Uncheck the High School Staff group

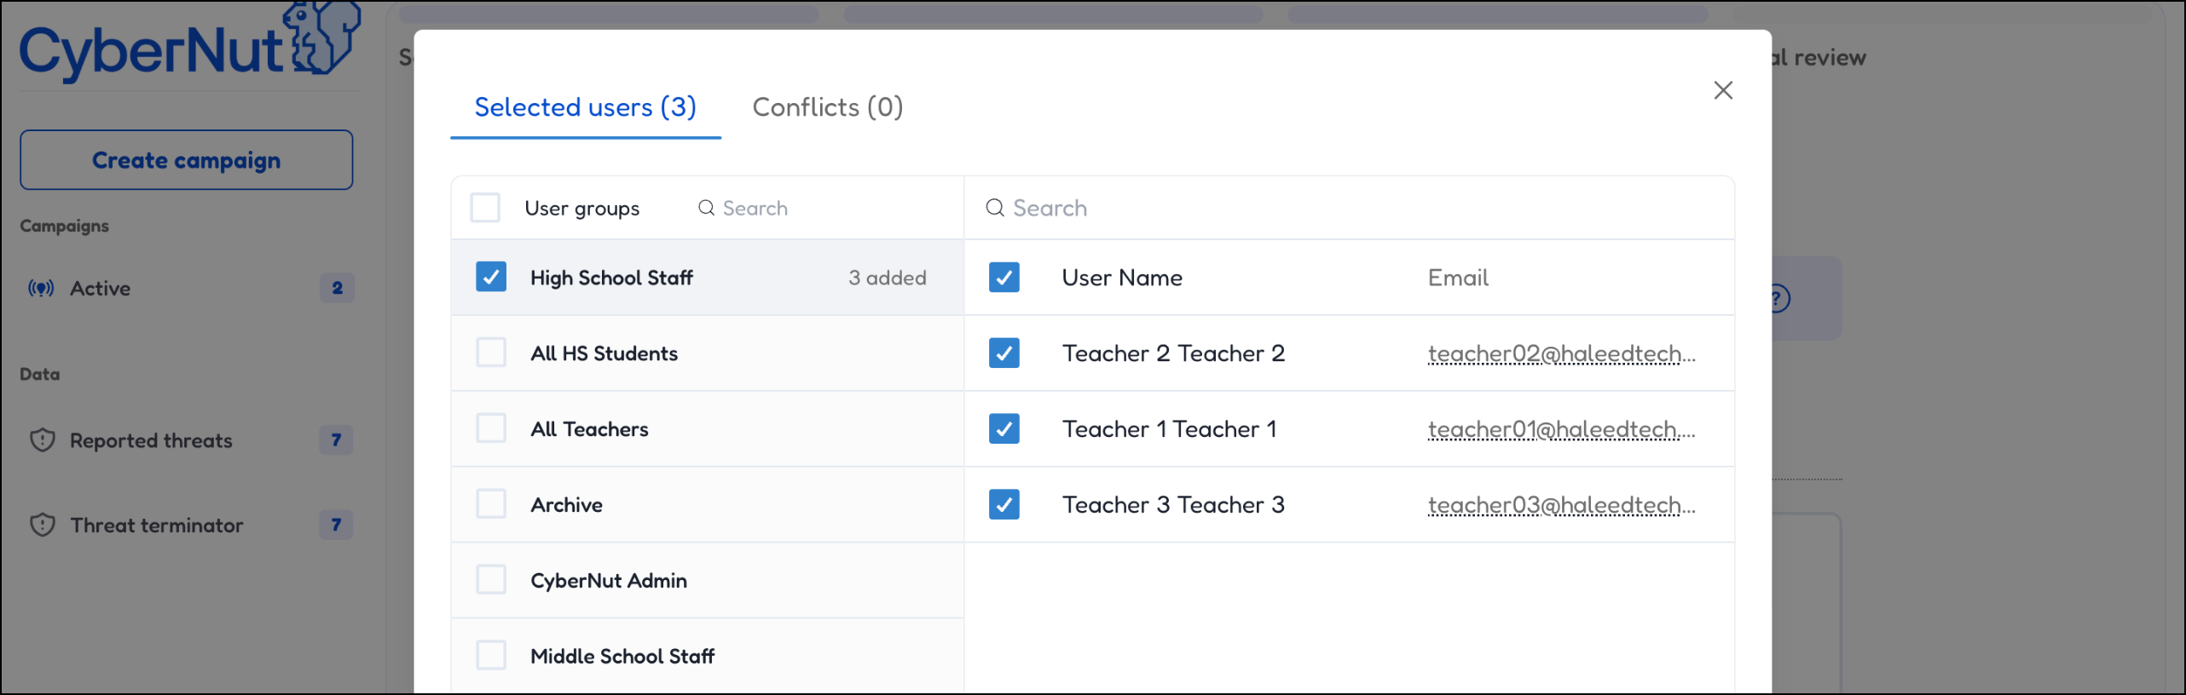(x=491, y=278)
